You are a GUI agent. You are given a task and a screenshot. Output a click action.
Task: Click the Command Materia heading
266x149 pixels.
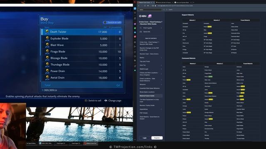[x=189, y=58]
